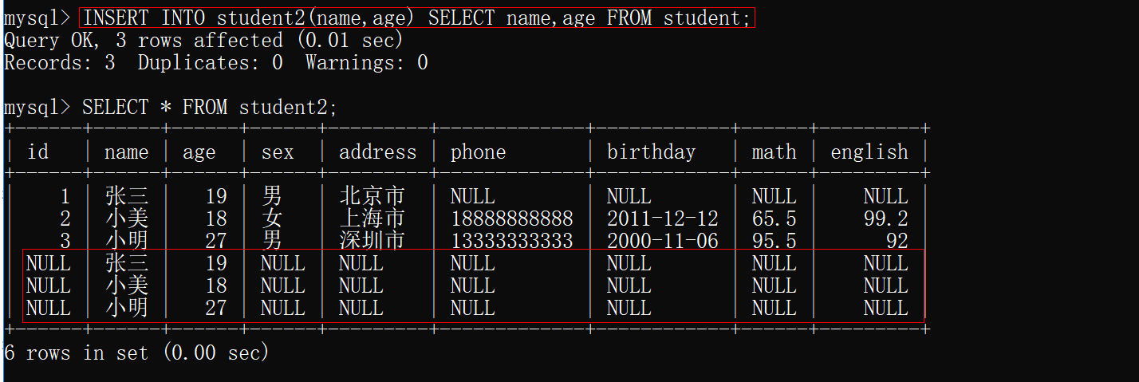Viewport: 1139px width, 382px height.
Task: Select the phone column header
Action: coord(478,152)
